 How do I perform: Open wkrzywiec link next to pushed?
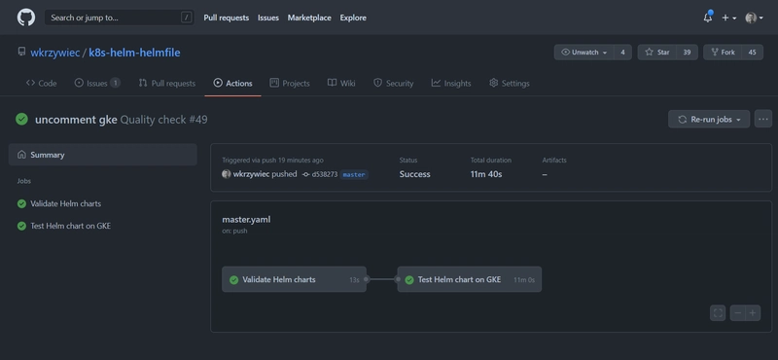click(251, 174)
